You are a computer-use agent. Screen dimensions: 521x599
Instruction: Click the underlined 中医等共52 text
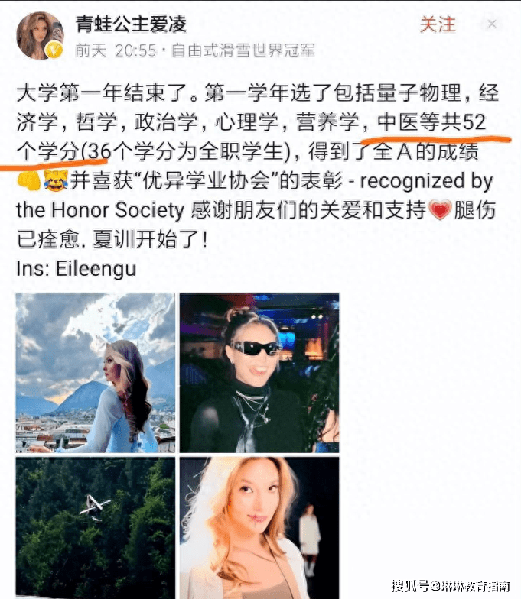[431, 122]
